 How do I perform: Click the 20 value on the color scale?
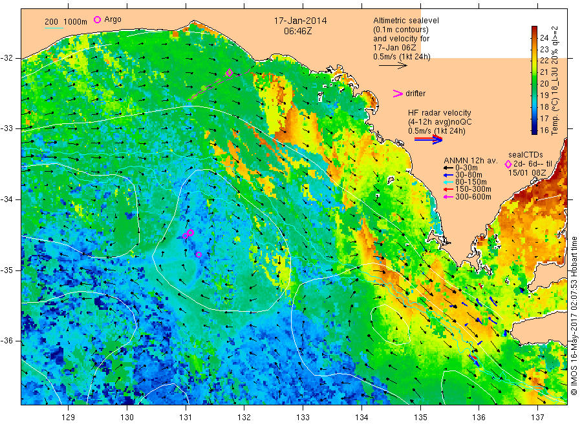pos(544,84)
